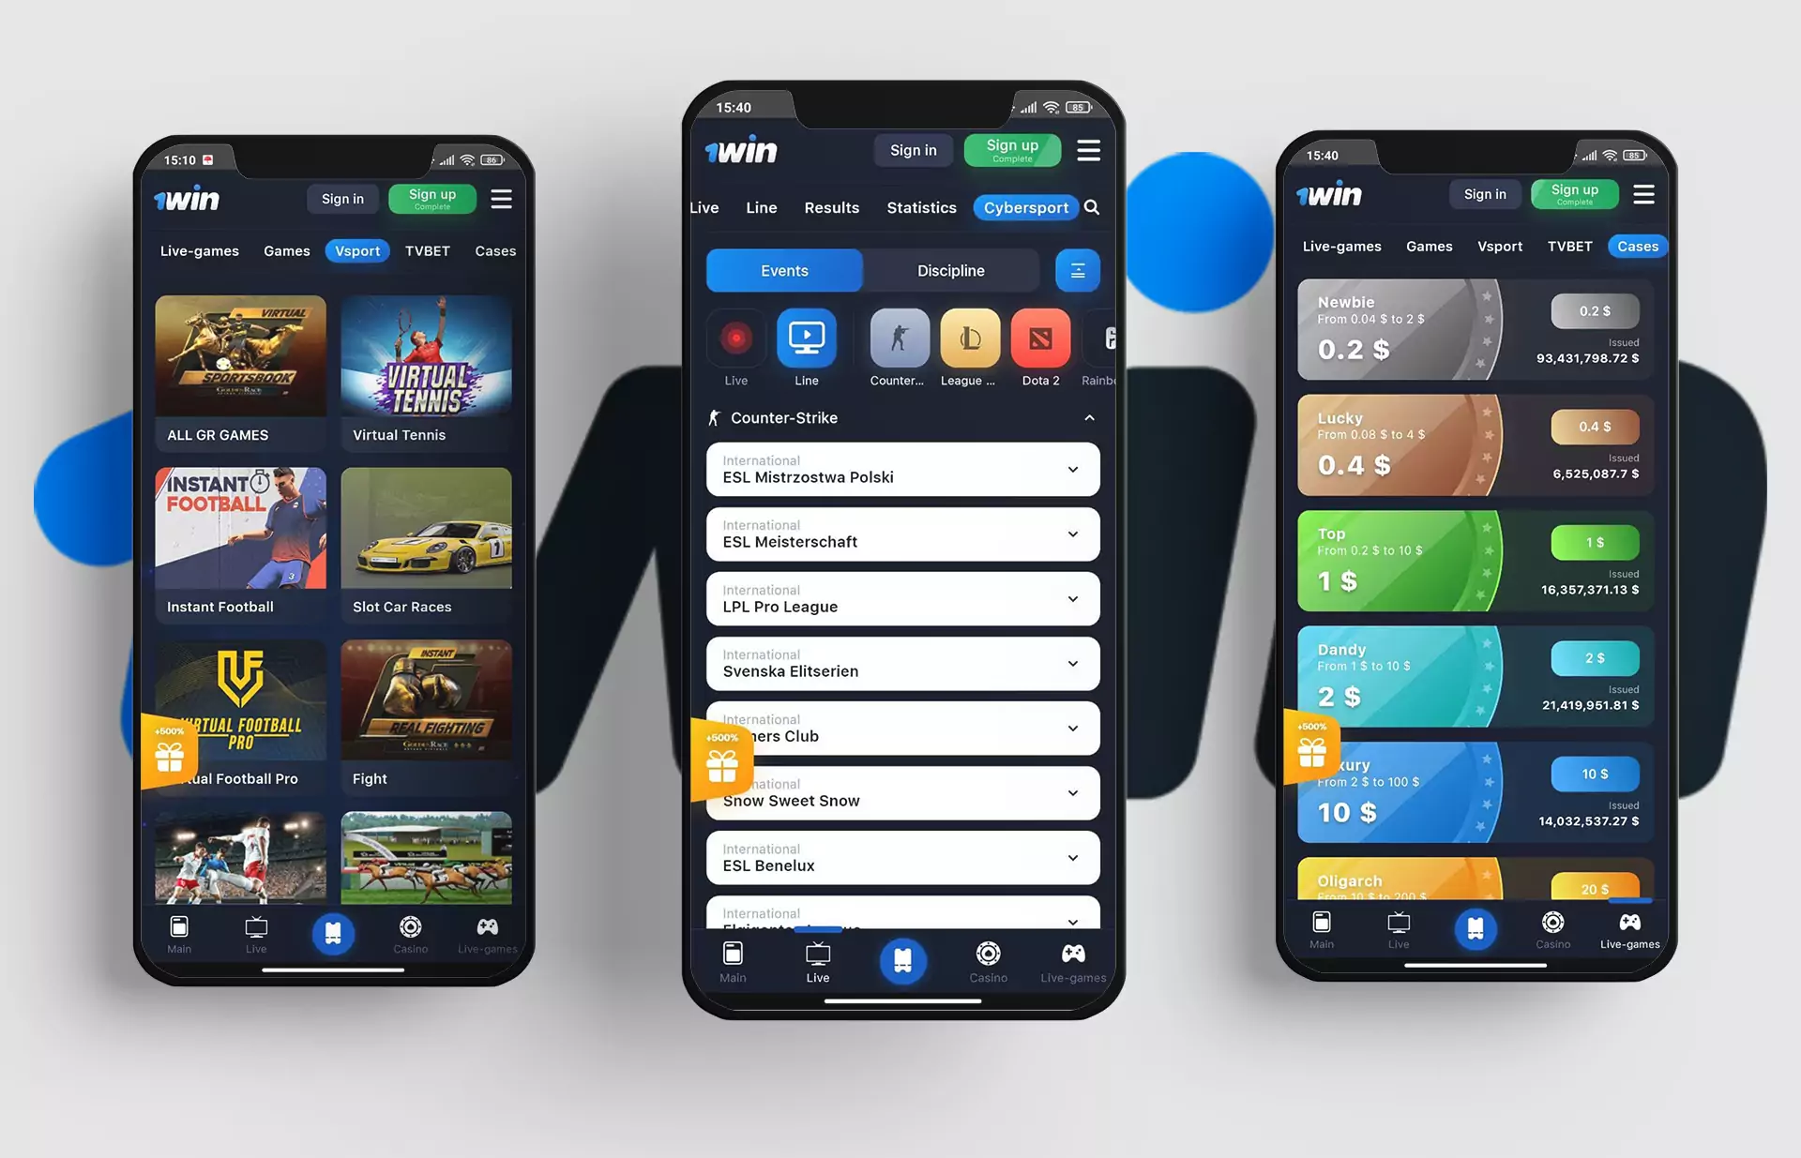Viewport: 1801px width, 1158px height.
Task: Select the Vsport tab on left phone
Action: 352,250
